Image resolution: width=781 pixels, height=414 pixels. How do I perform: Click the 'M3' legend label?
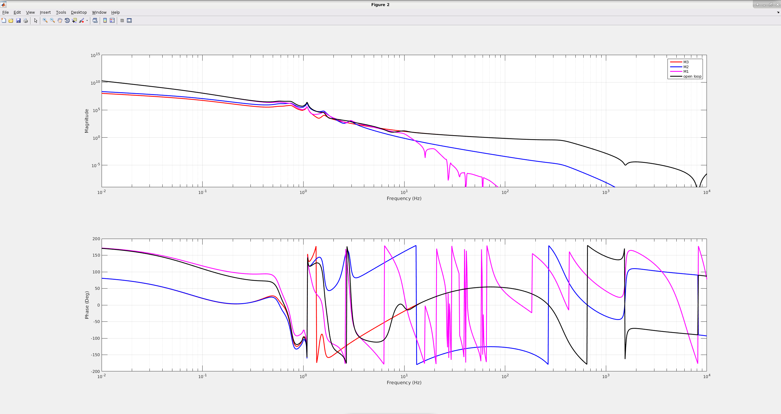[686, 62]
